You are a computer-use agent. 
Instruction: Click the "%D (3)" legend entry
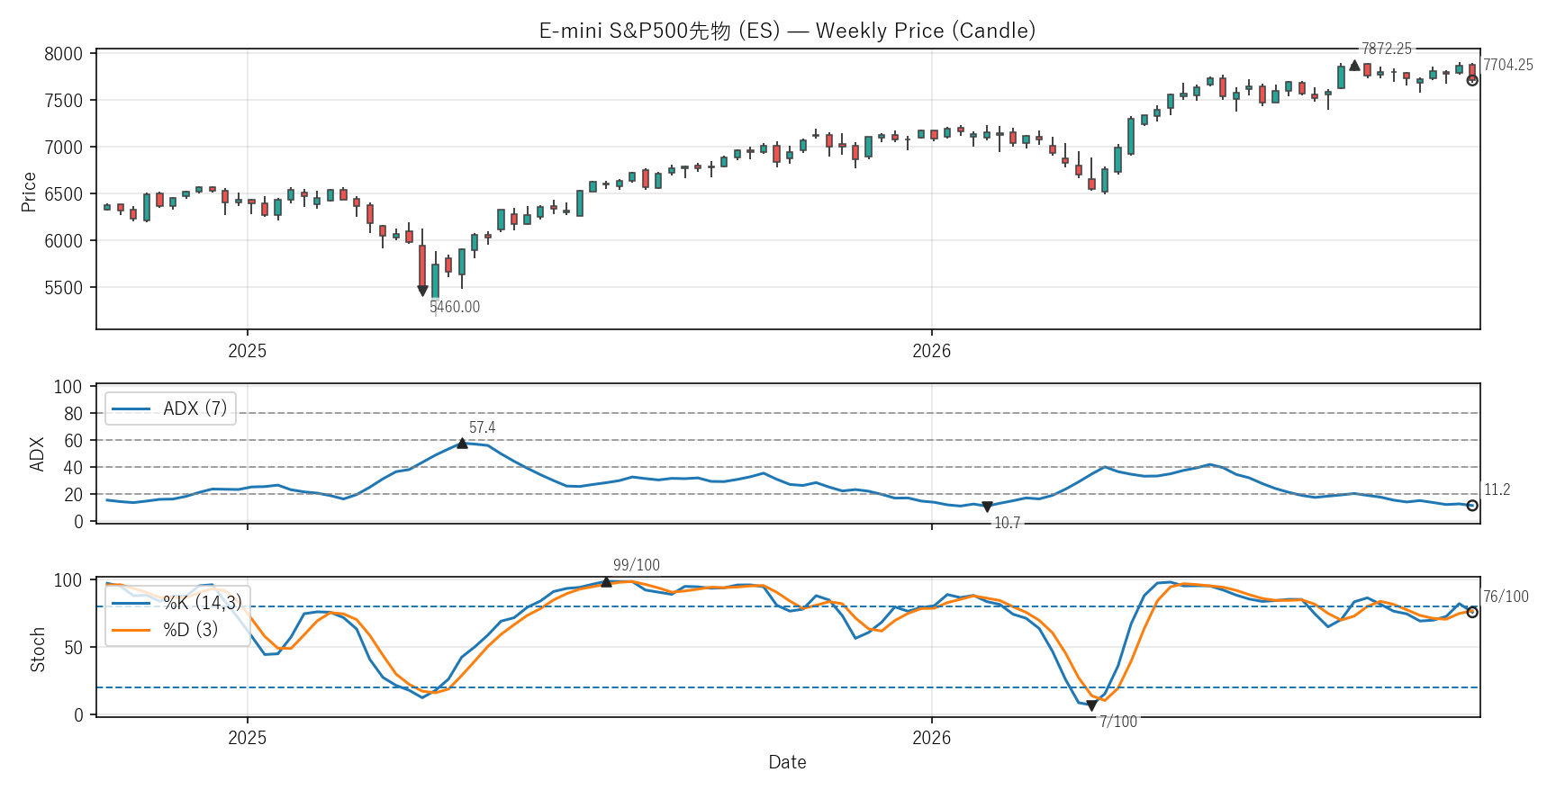[190, 630]
